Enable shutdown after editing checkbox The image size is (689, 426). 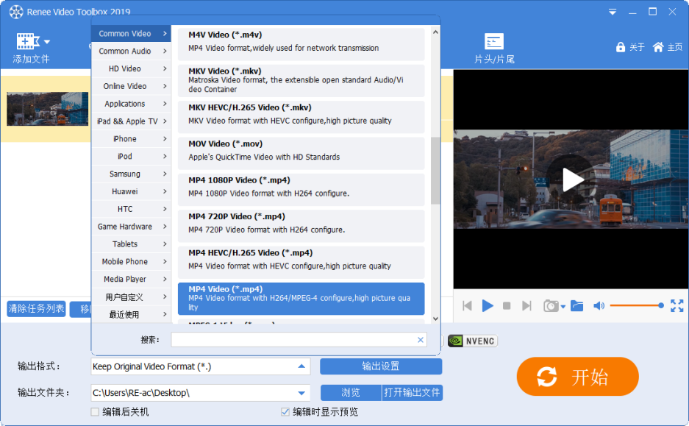point(95,412)
